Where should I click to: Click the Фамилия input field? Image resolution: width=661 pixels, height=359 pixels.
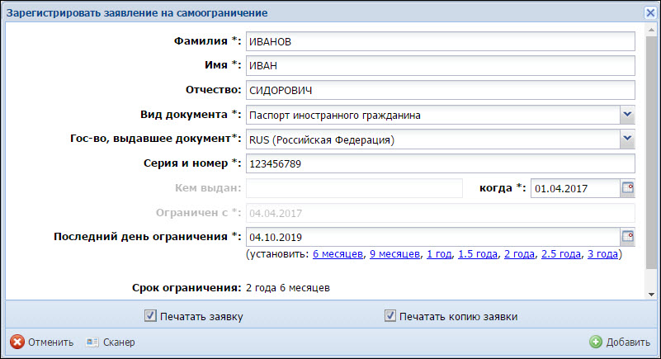pyautogui.click(x=440, y=41)
